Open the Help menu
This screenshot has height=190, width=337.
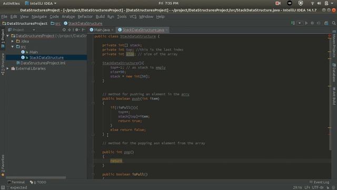tap(160, 16)
